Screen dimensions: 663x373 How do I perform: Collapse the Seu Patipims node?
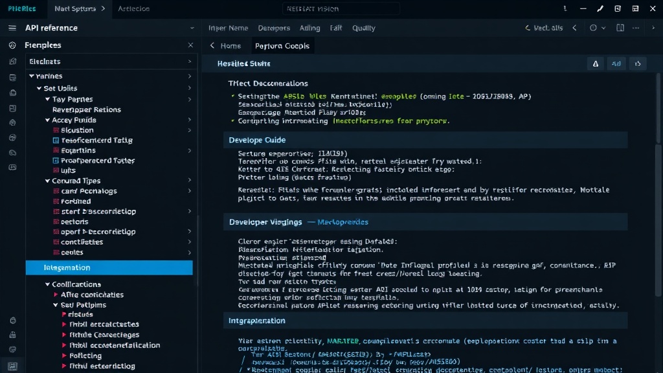[x=56, y=305]
